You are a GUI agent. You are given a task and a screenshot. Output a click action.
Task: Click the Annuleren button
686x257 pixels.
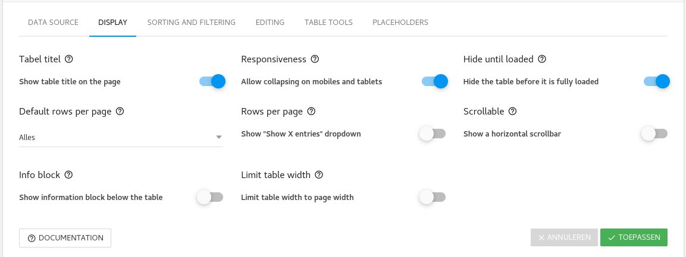(x=565, y=237)
